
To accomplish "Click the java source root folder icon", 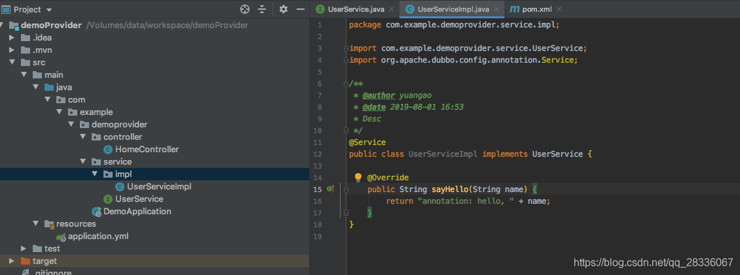I will (48, 87).
